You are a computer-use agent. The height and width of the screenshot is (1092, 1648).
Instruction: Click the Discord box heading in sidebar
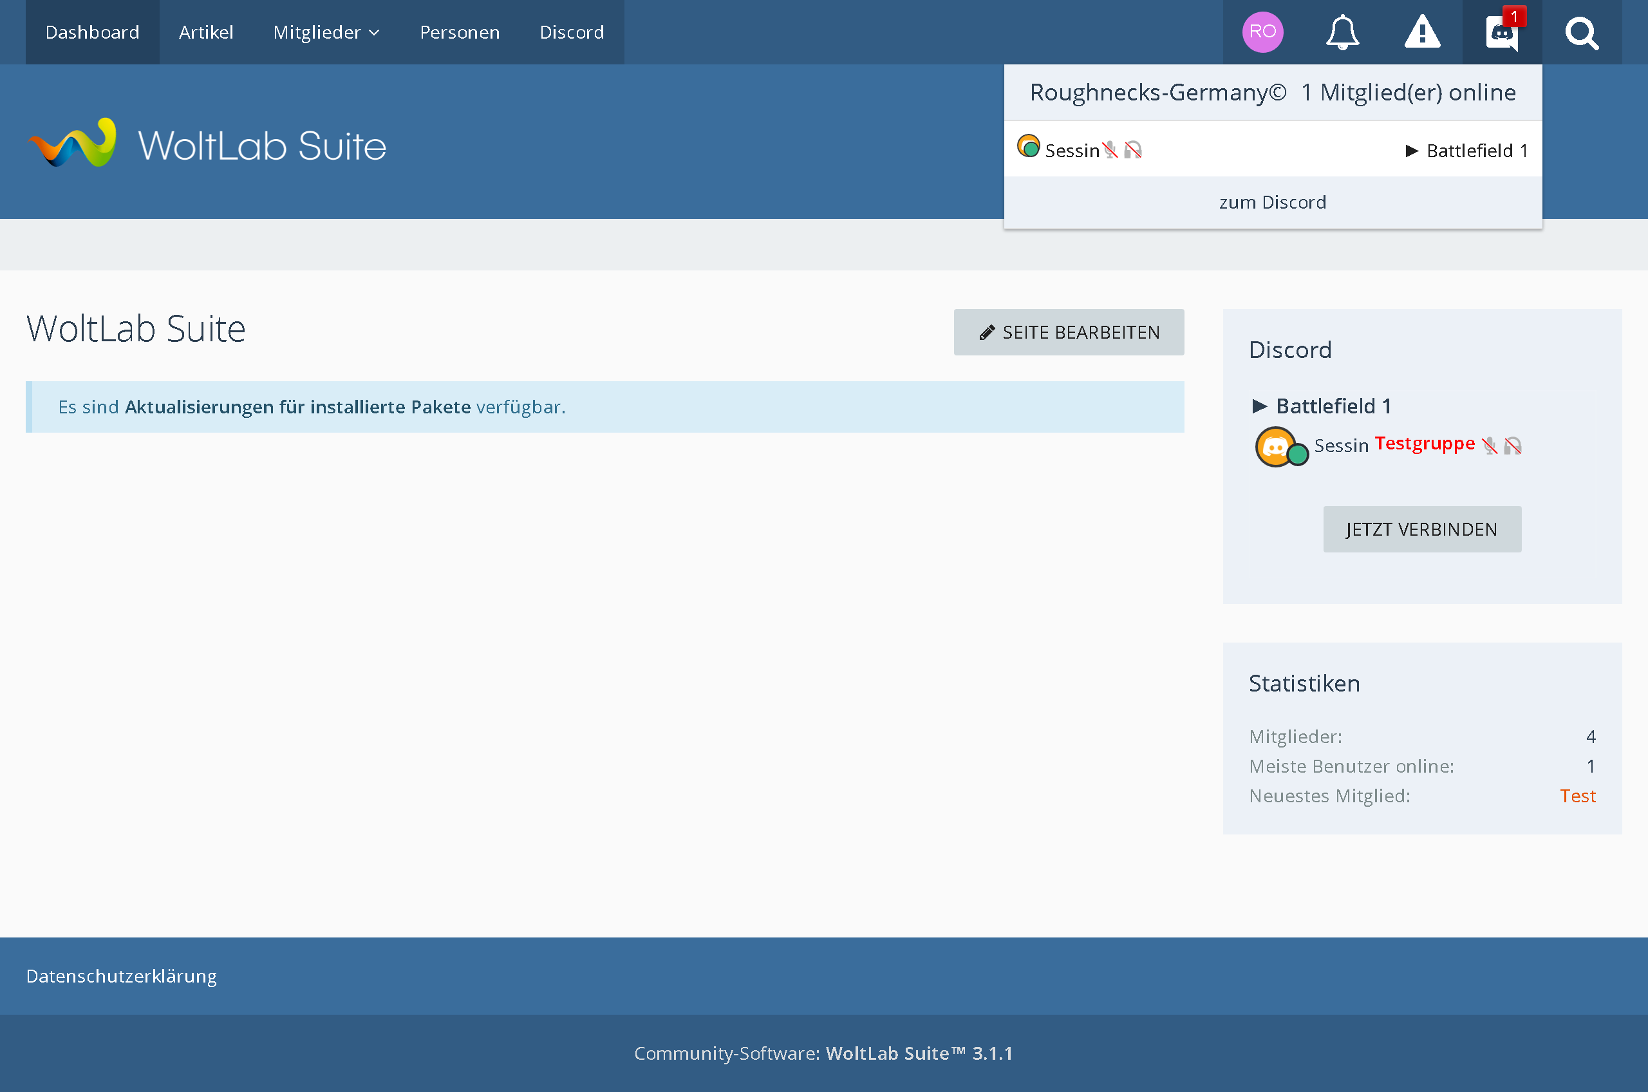(x=1290, y=350)
